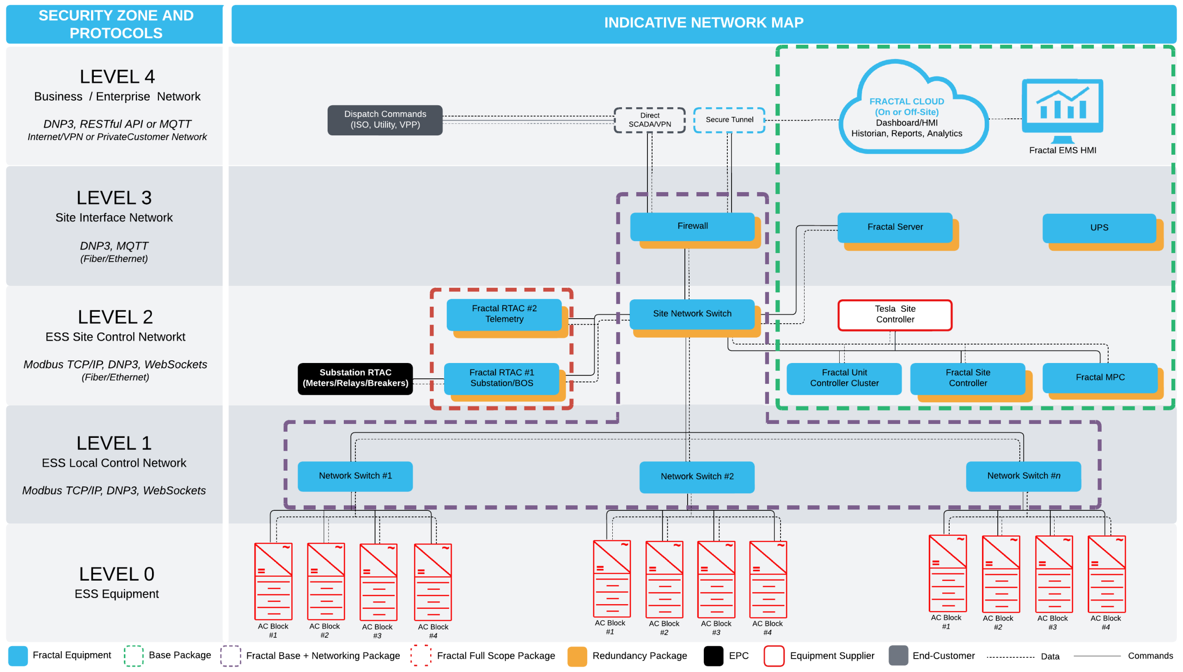This screenshot has width=1183, height=672.
Task: Select Network Switch #n block
Action: coord(1023,476)
